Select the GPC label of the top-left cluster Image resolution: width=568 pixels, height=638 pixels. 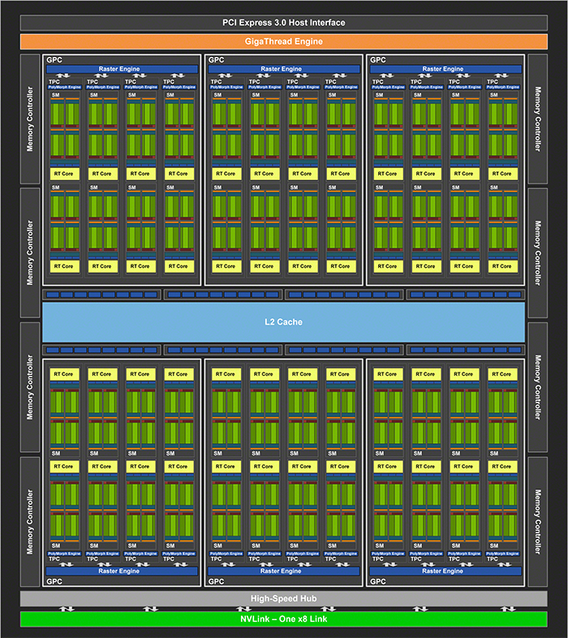(x=54, y=60)
